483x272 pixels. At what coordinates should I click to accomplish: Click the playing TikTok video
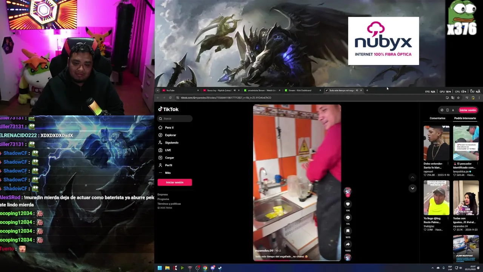(297, 183)
